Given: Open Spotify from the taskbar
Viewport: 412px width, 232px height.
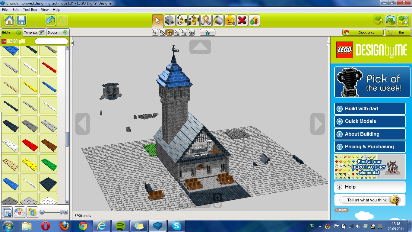Looking at the screenshot, I should click(x=121, y=226).
